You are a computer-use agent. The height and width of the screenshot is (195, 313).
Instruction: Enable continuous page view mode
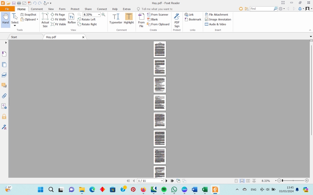242,181
